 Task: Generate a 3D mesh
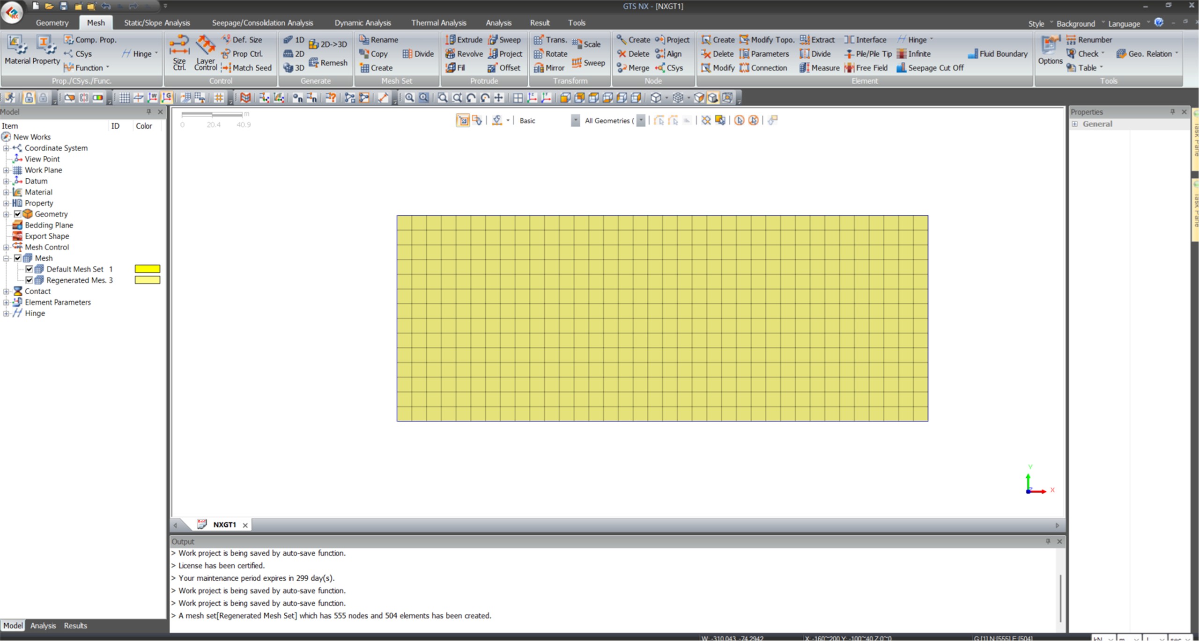click(294, 68)
